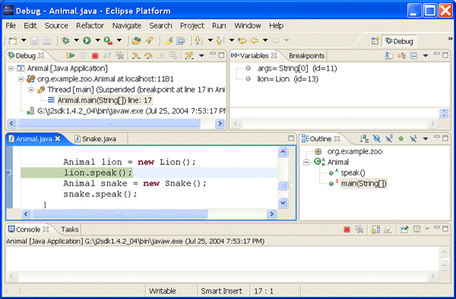The width and height of the screenshot is (456, 299).
Task: Toggle Hide Static Members in Outline view
Action: 389,139
